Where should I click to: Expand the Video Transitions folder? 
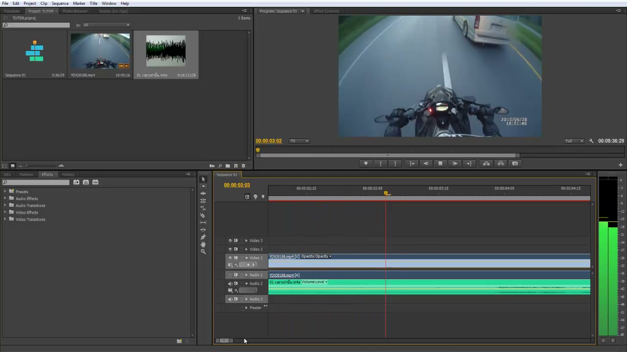coord(5,220)
